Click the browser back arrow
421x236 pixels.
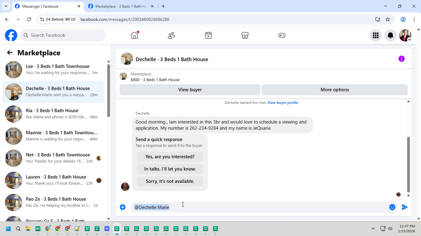click(x=7, y=19)
